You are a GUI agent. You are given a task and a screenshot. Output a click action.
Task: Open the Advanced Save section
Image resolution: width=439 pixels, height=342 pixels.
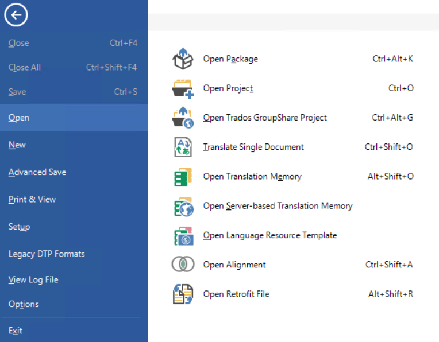click(37, 172)
